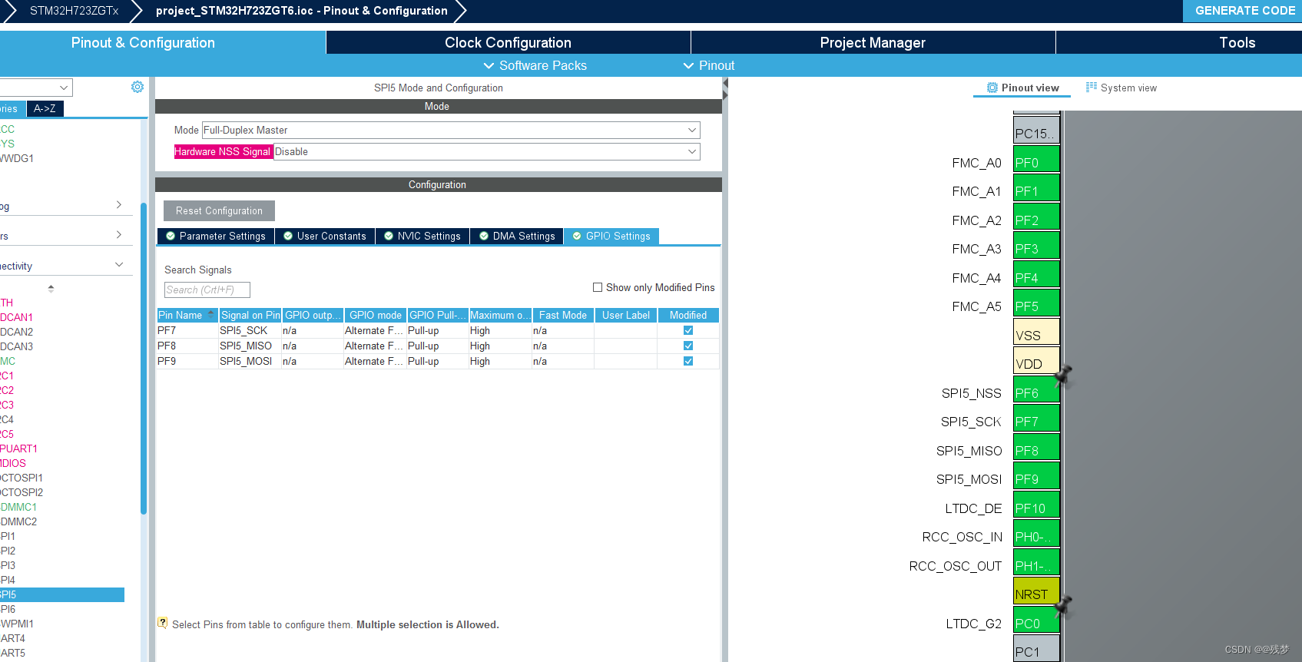The width and height of the screenshot is (1302, 662).
Task: Click Reset Configuration button
Action: click(219, 210)
